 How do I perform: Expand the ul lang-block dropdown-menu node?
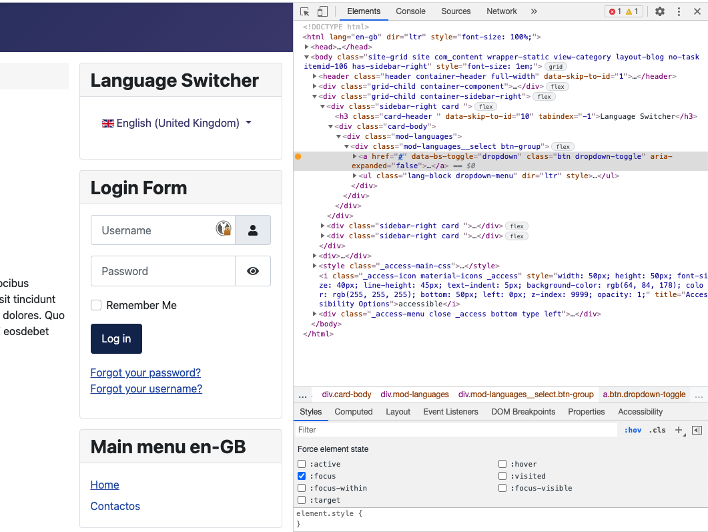coord(355,176)
